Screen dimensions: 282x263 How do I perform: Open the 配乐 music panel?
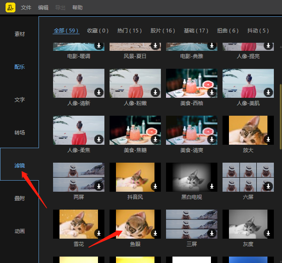coord(20,67)
